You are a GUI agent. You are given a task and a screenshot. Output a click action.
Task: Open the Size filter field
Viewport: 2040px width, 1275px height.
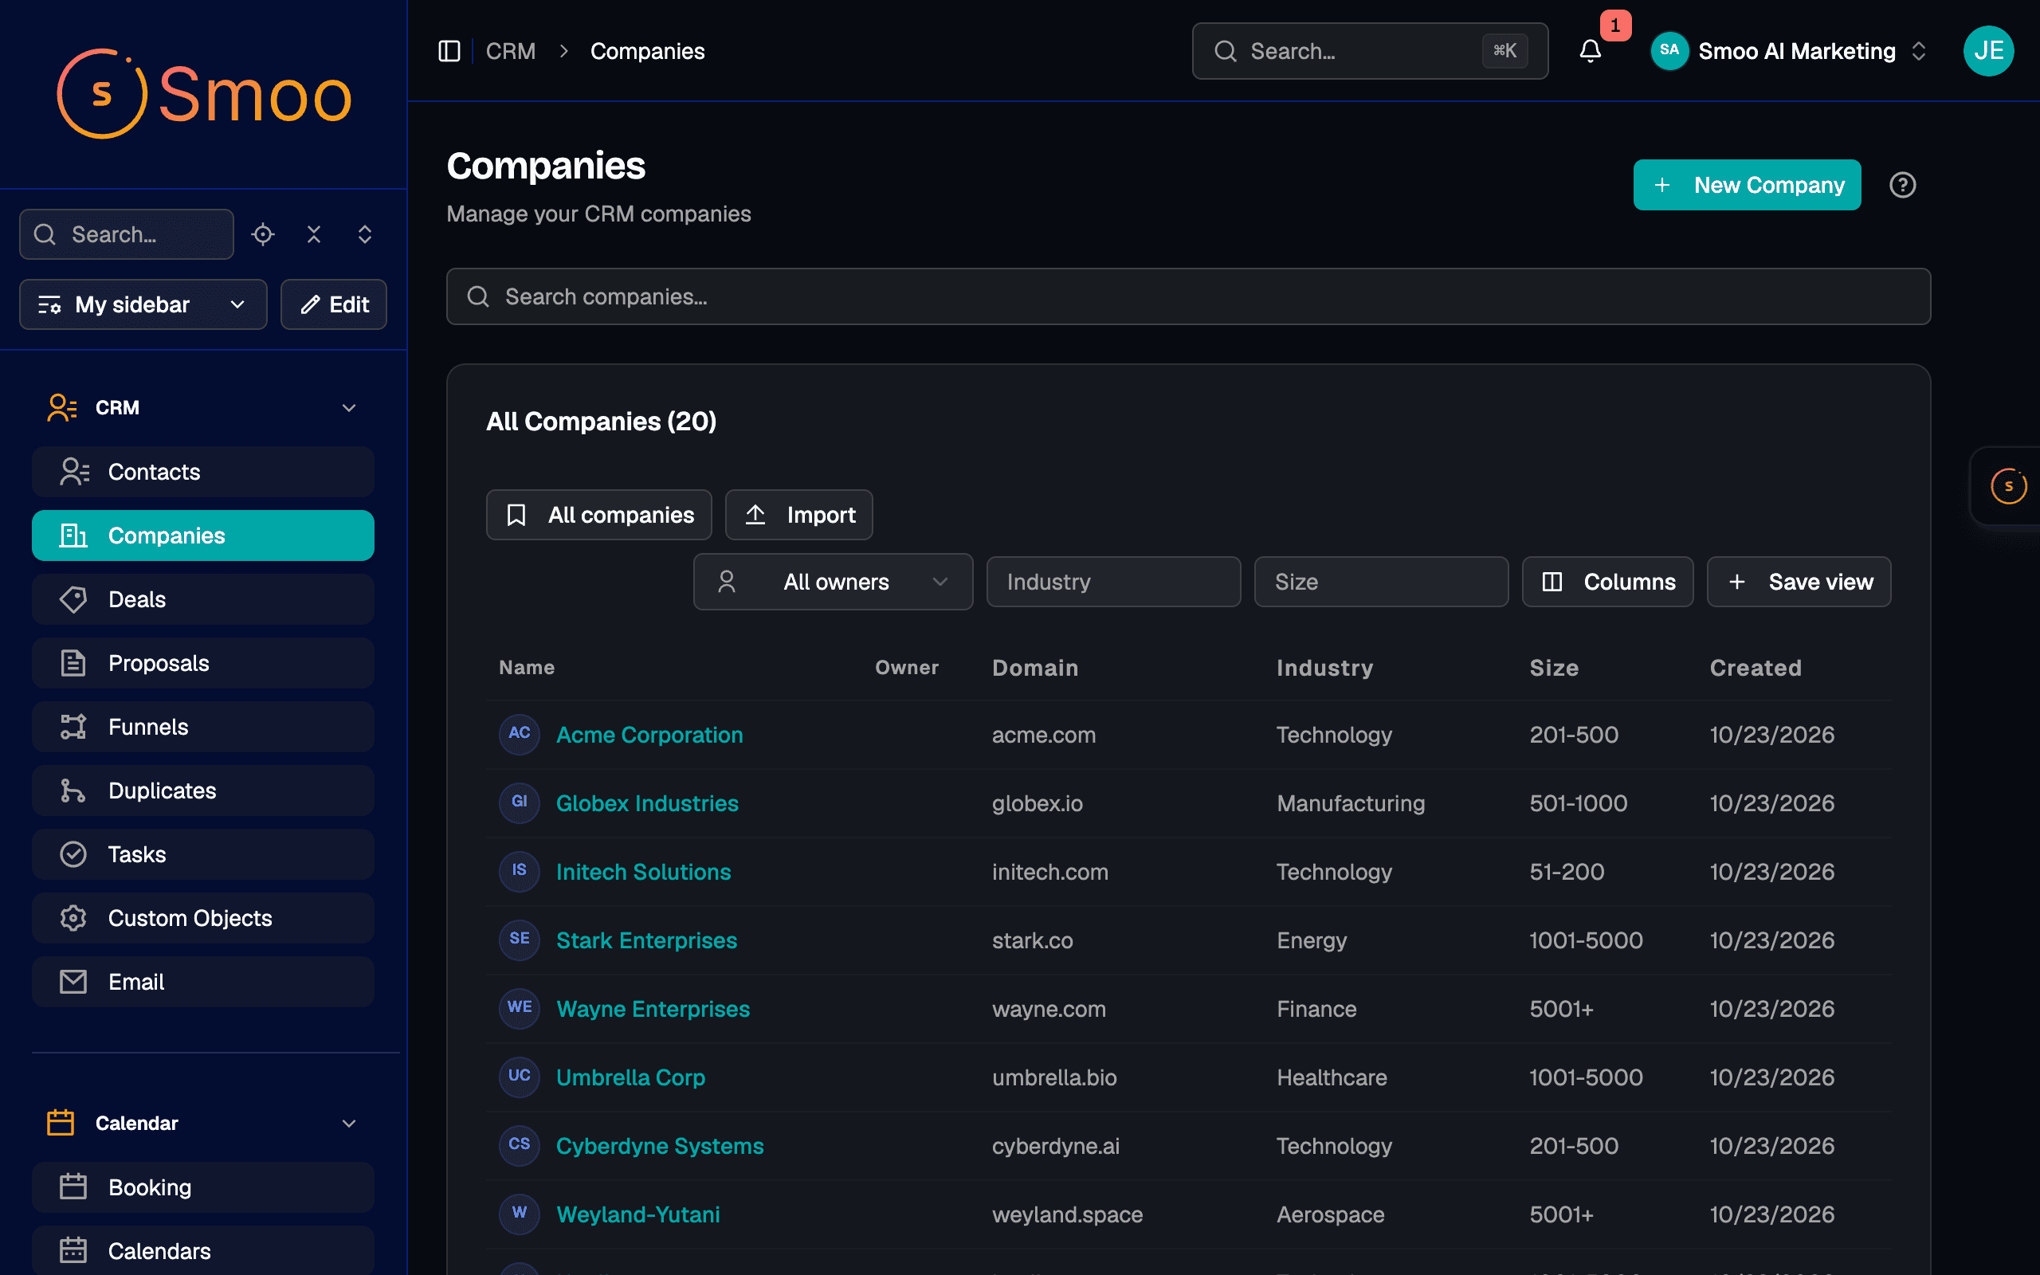tap(1381, 582)
